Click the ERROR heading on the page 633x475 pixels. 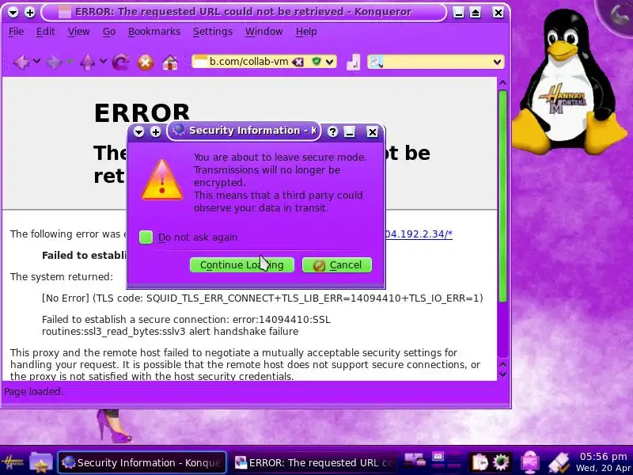(142, 112)
